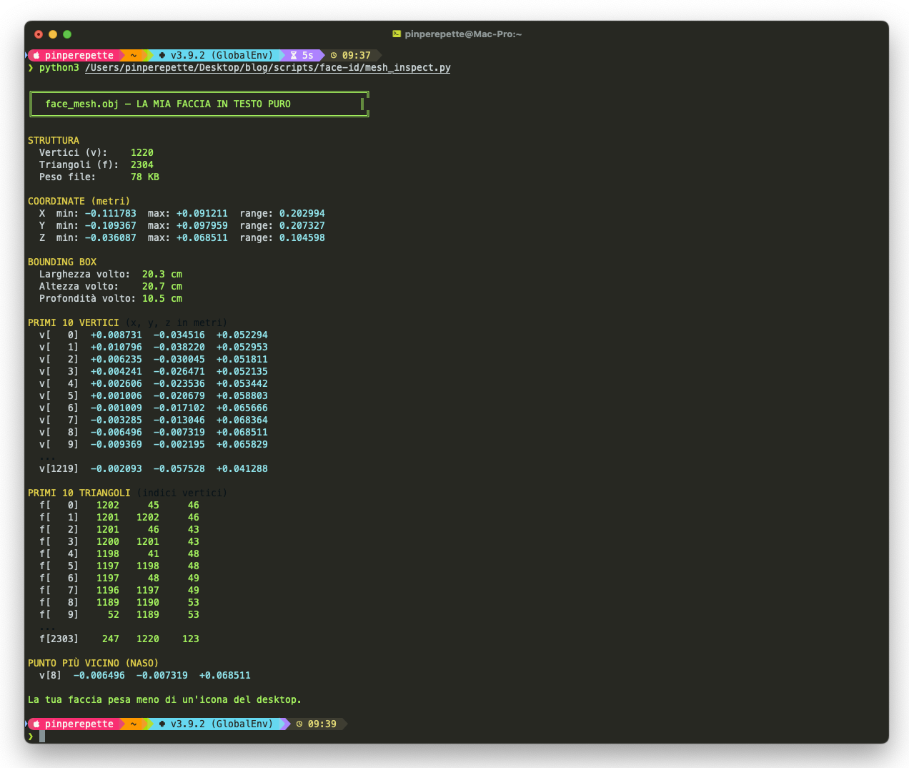Click the clock icon beside 09:37
909x768 pixels.
pos(334,56)
